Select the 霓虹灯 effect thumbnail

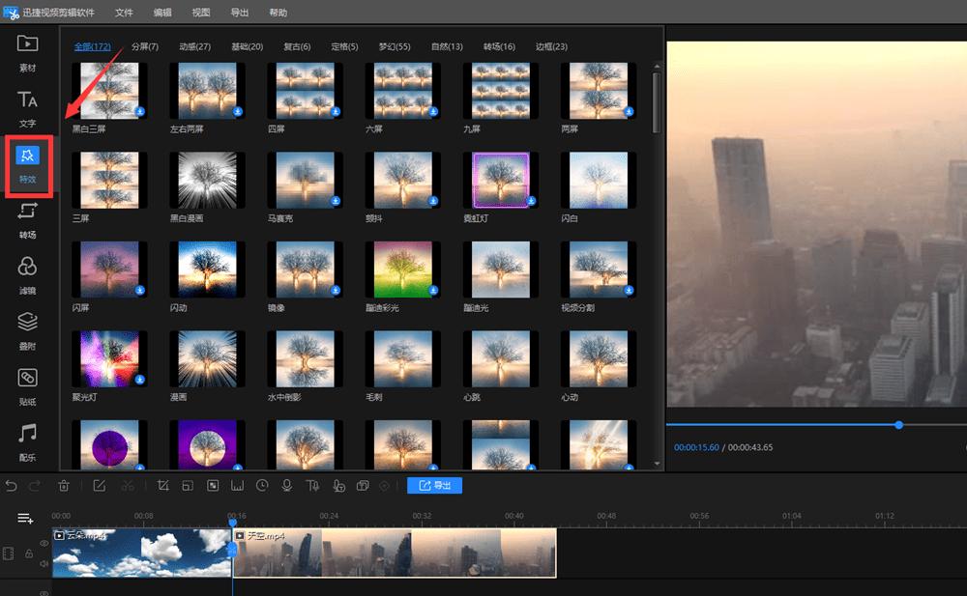500,180
